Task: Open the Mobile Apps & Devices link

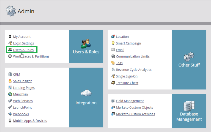Action: 30,121
